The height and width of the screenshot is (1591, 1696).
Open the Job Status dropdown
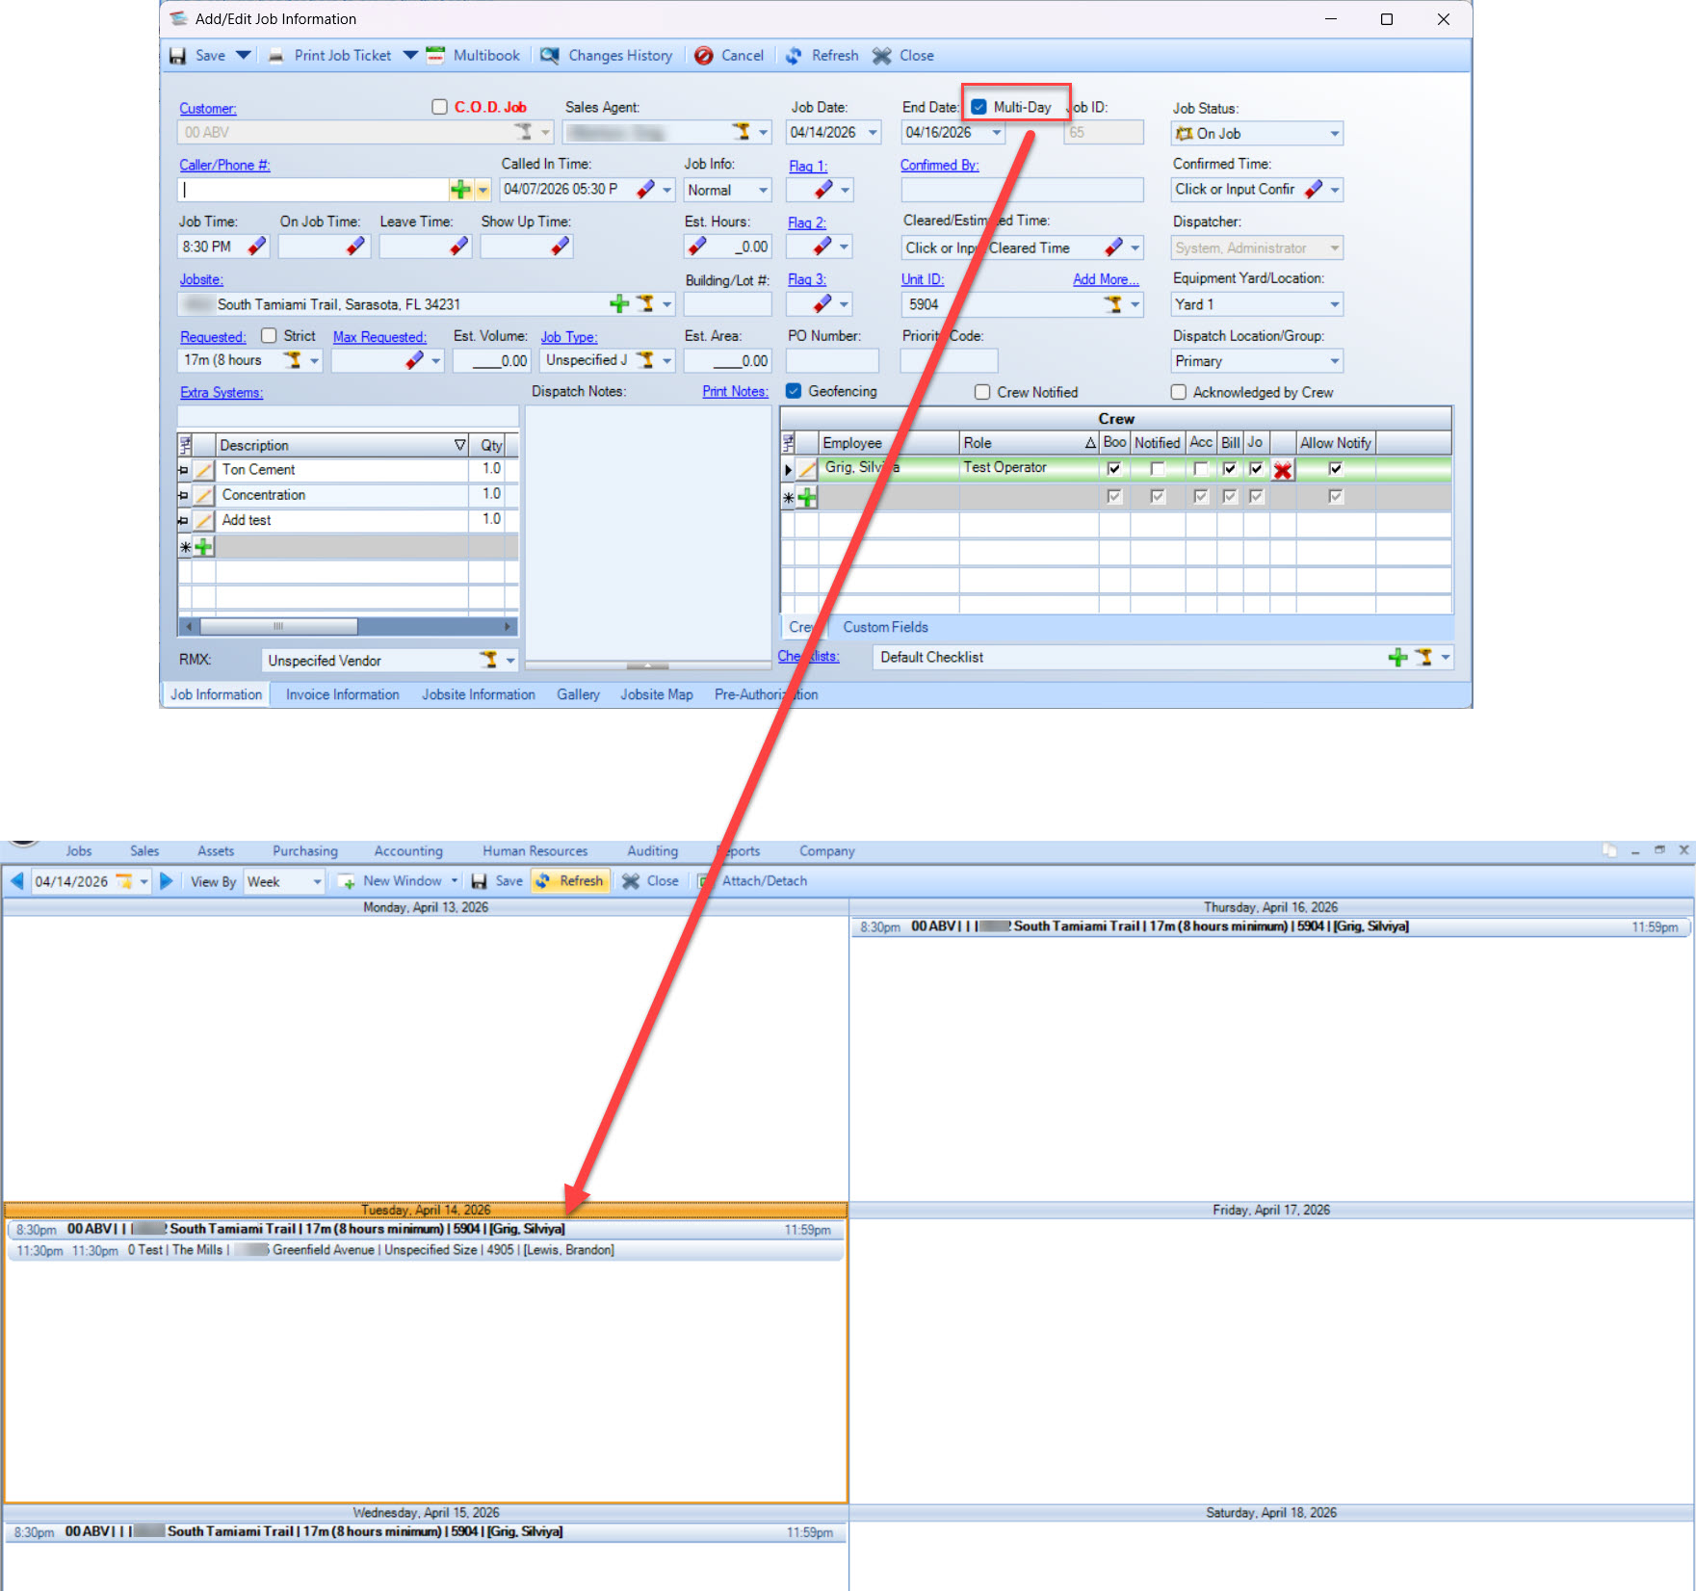click(x=1334, y=134)
